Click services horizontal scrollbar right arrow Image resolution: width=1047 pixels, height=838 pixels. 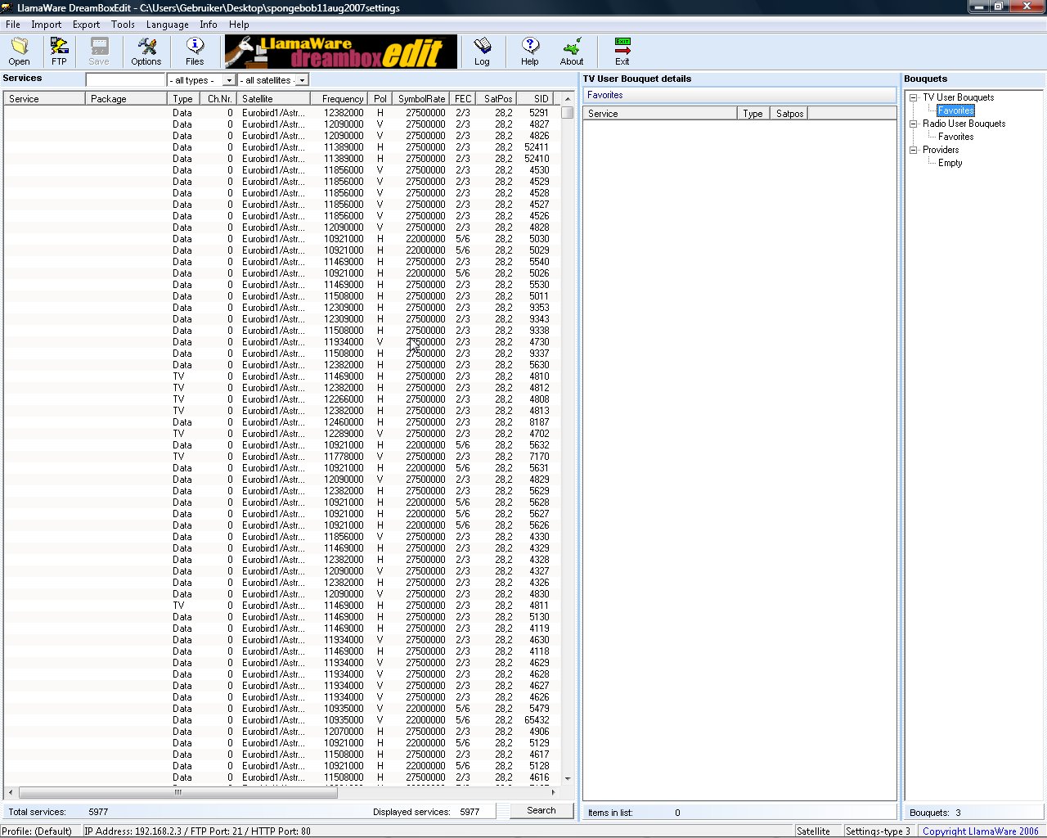click(554, 792)
